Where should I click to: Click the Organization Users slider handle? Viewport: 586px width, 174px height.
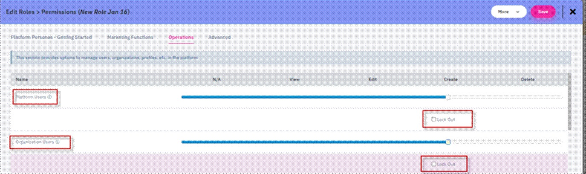448,142
